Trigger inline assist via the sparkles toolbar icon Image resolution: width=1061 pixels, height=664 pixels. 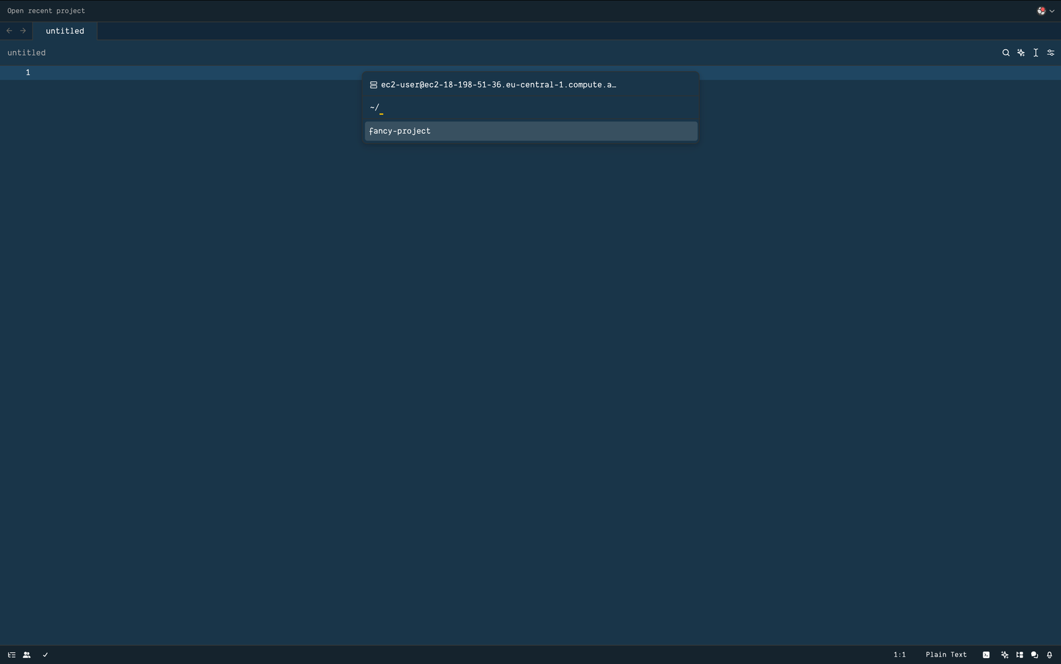1021,52
